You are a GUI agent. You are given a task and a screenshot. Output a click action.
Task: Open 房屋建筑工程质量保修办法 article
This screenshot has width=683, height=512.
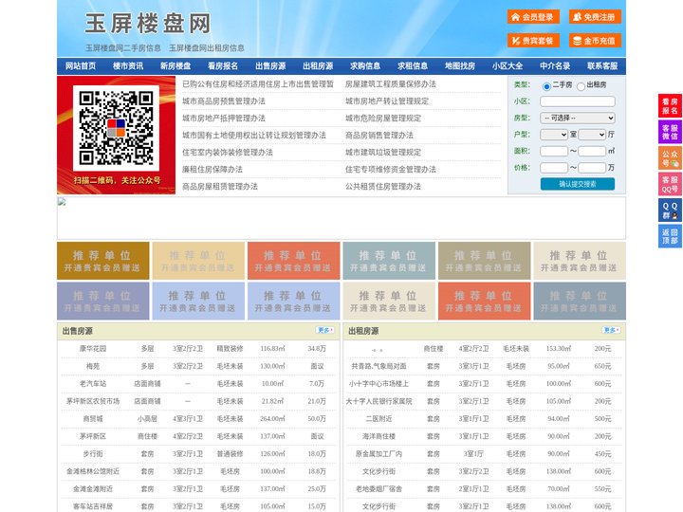coord(391,84)
